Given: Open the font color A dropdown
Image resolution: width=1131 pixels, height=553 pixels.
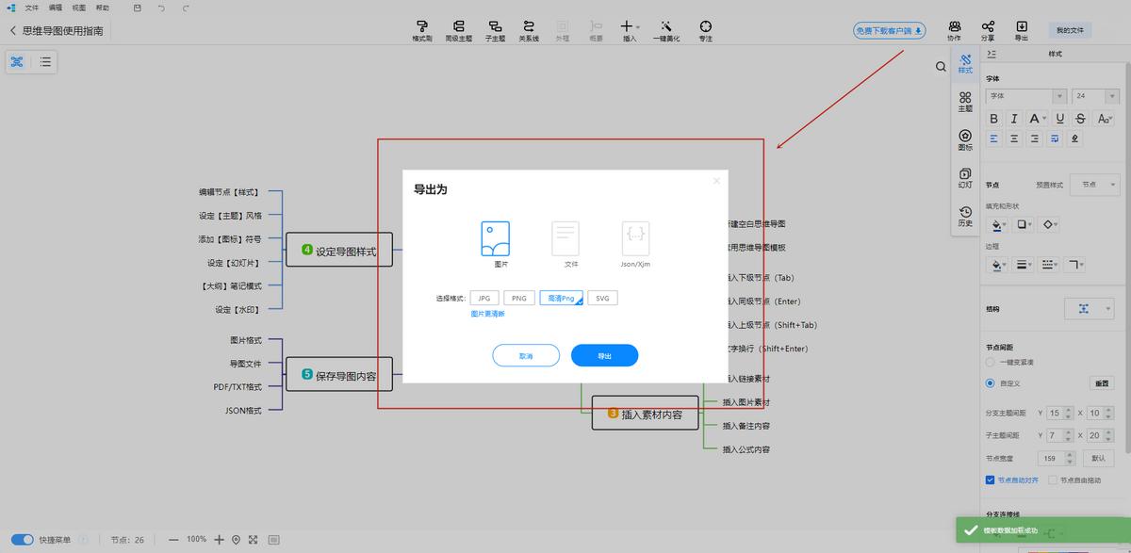Looking at the screenshot, I should 1038,119.
